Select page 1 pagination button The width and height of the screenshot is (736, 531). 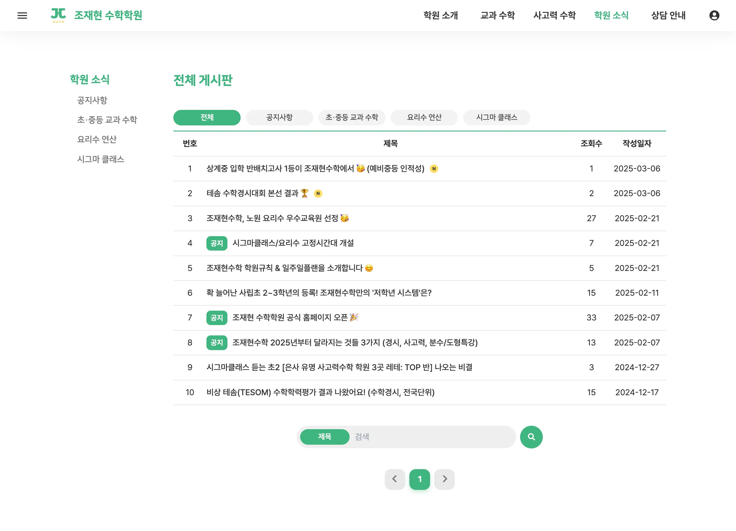coord(419,479)
